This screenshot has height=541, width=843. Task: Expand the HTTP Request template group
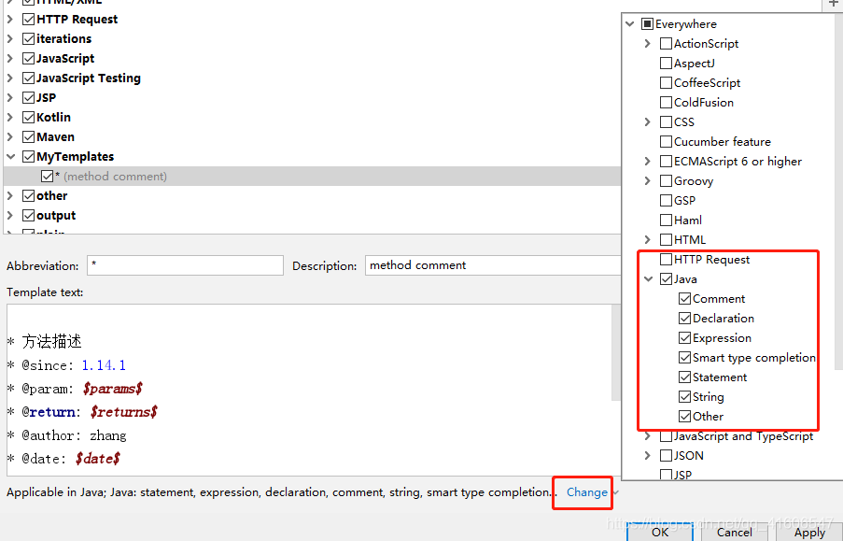pyautogui.click(x=10, y=20)
